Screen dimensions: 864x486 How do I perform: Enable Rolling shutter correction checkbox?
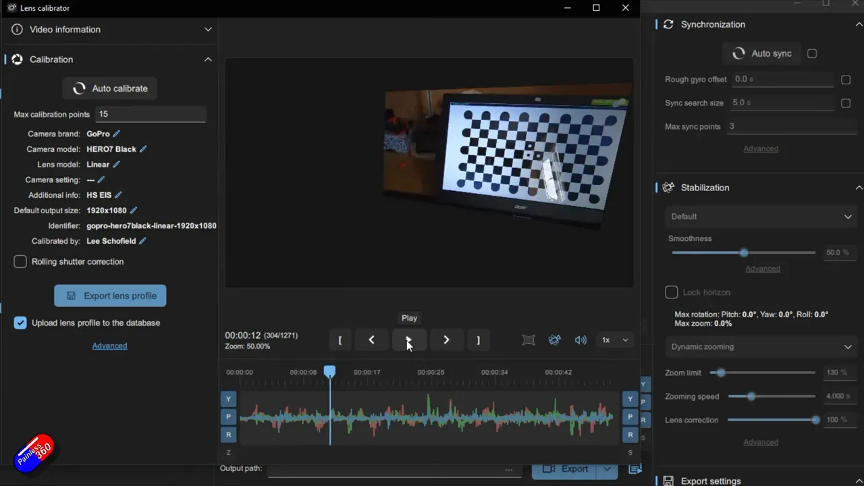(20, 261)
